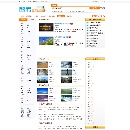Select the orange tab above the search box
This screenshot has height=130, width=130.
(54, 5)
